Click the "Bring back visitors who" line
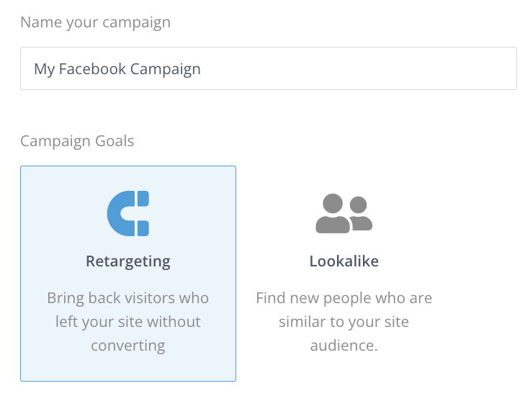530x409 pixels. tap(128, 297)
